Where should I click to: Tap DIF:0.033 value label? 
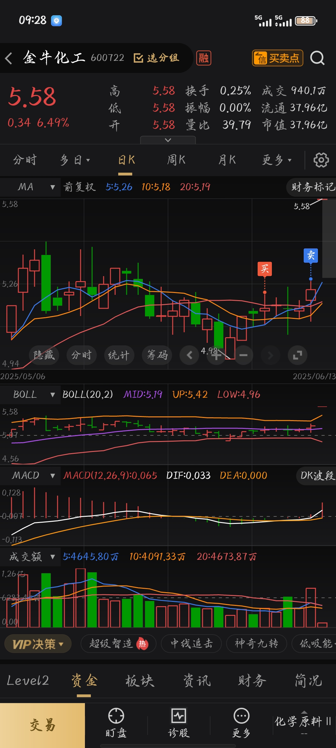click(x=188, y=476)
